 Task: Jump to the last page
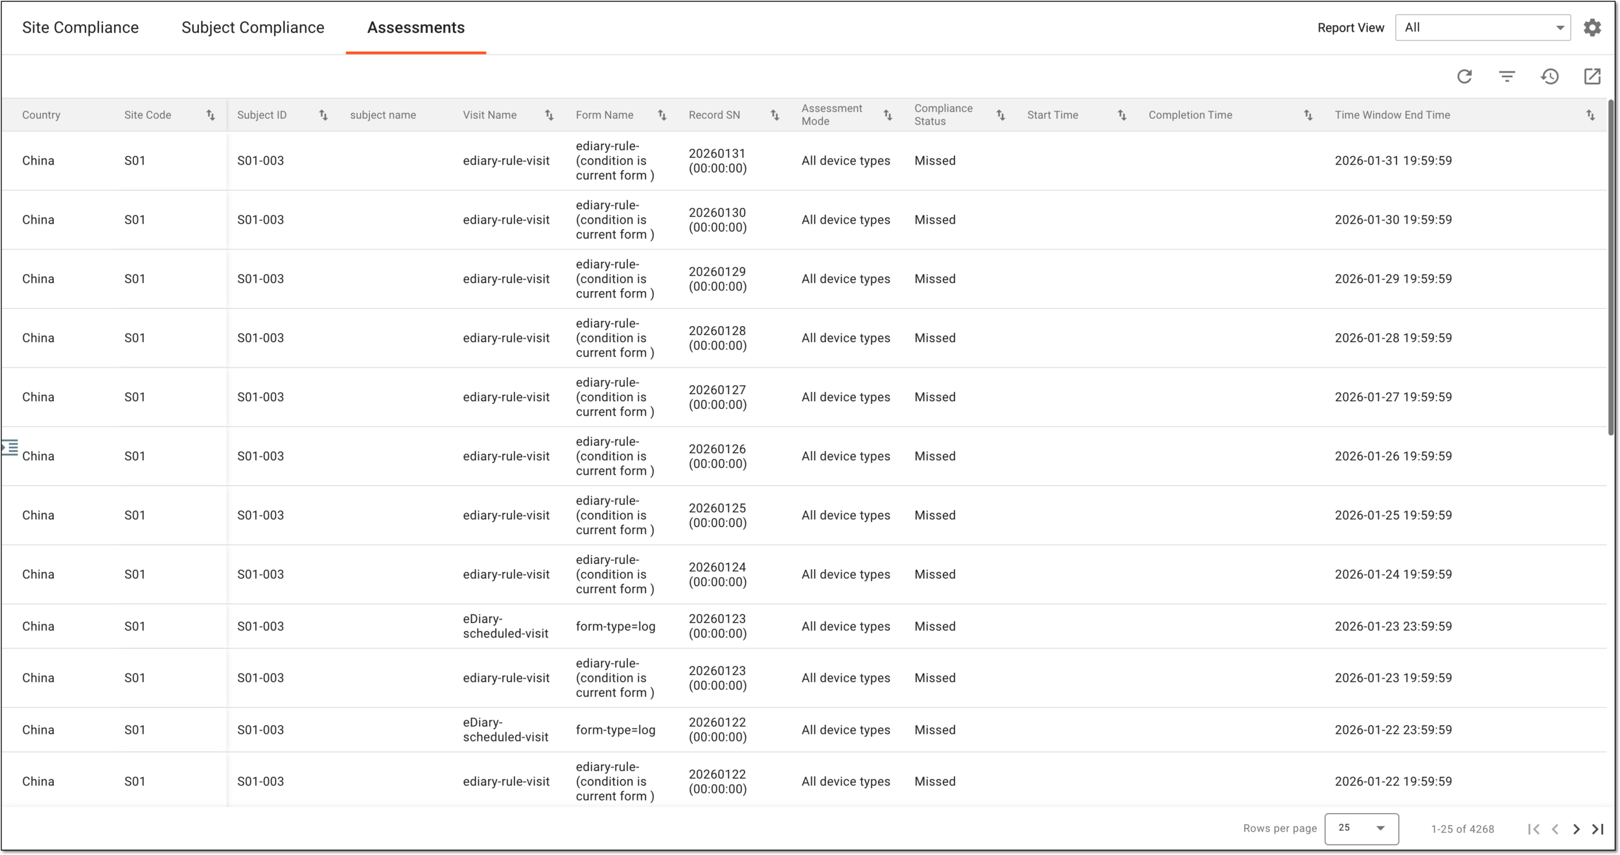(1598, 829)
